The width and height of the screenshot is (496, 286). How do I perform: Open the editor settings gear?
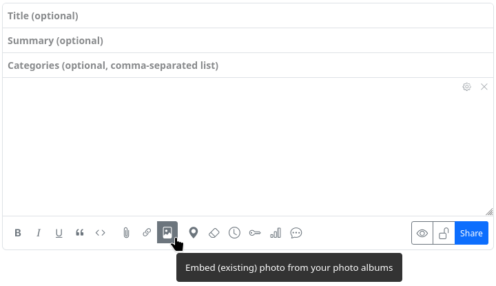pyautogui.click(x=467, y=87)
